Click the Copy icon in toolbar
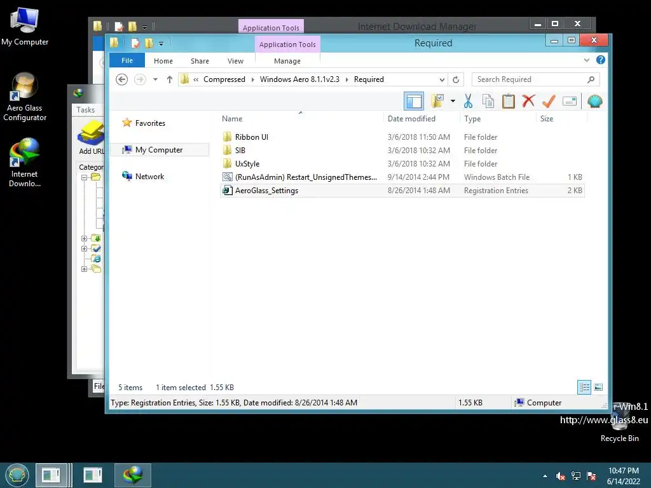651x488 pixels. point(488,101)
